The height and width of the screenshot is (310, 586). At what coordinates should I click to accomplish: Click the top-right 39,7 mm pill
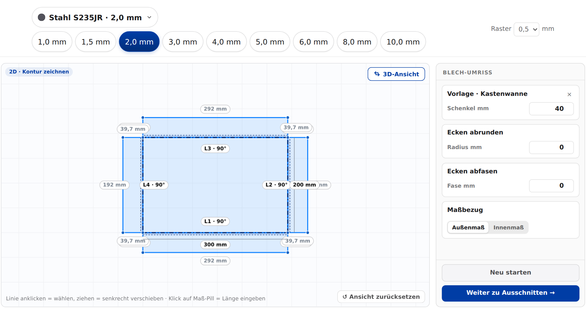(296, 127)
